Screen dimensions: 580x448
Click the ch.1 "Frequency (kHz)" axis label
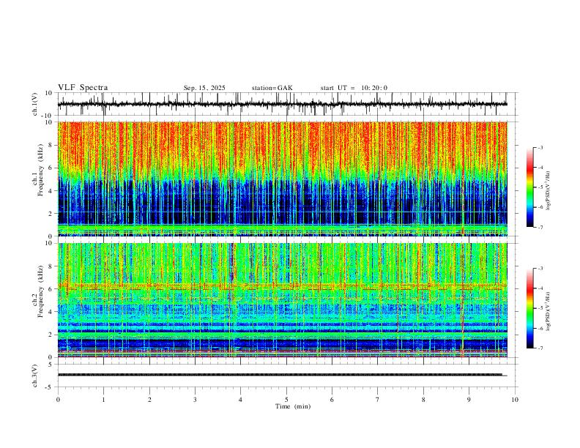coord(41,170)
